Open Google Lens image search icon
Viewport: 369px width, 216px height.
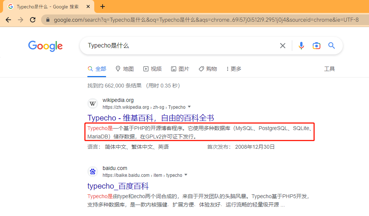coord(316,46)
